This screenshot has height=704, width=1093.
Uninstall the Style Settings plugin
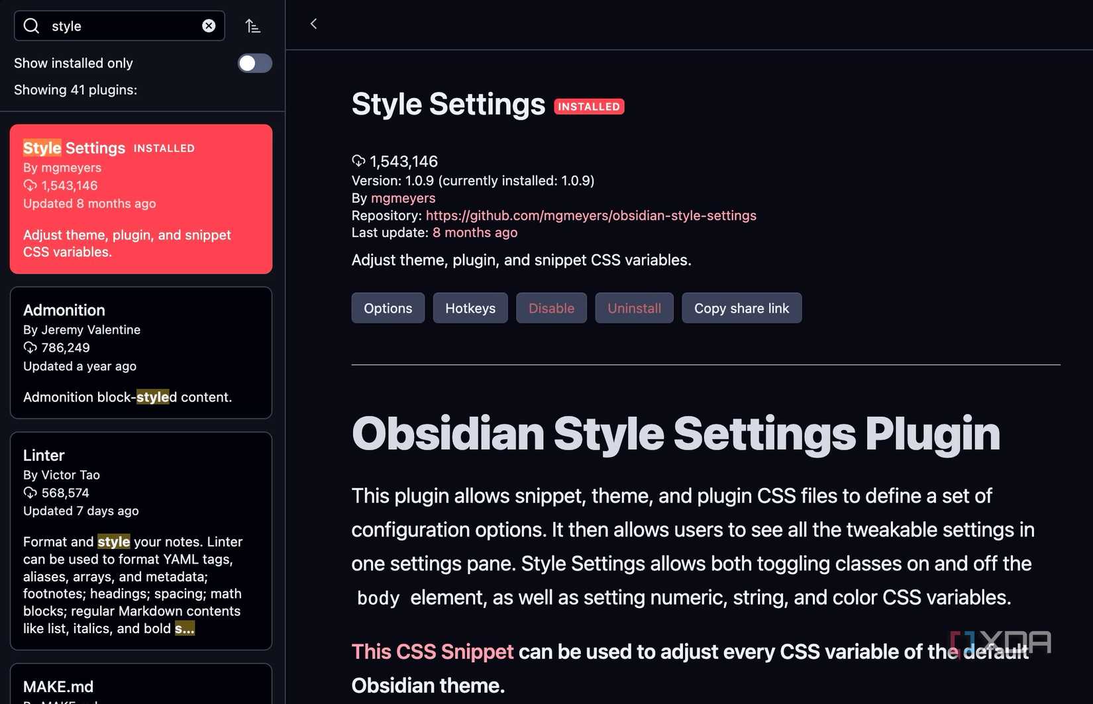[633, 308]
